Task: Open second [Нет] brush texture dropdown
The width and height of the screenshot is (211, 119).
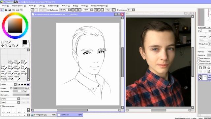Action: pos(19,102)
